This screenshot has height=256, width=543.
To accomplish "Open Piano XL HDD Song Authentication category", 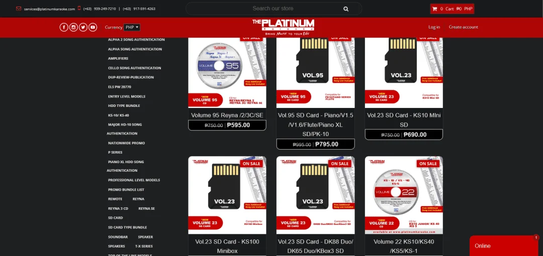I will (x=125, y=166).
